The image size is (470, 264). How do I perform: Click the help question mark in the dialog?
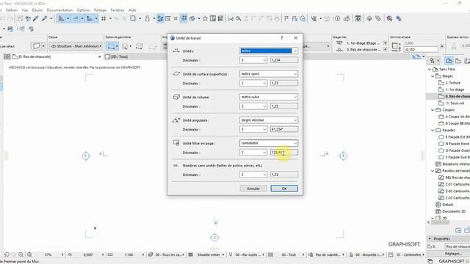point(282,37)
